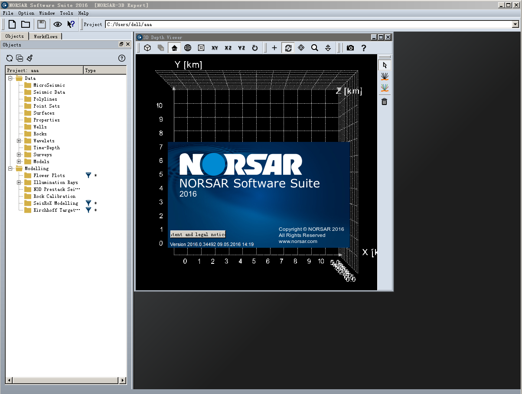The image size is (522, 394).
Task: Select the arrow pointer tool in side toolbar
Action: [x=385, y=65]
